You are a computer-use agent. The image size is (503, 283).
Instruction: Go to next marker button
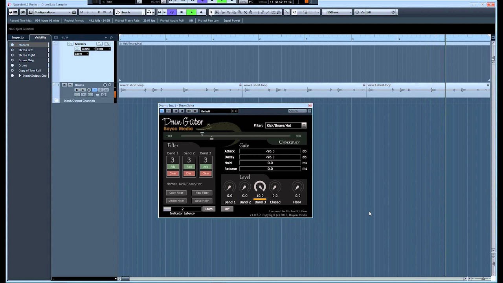click(165, 12)
